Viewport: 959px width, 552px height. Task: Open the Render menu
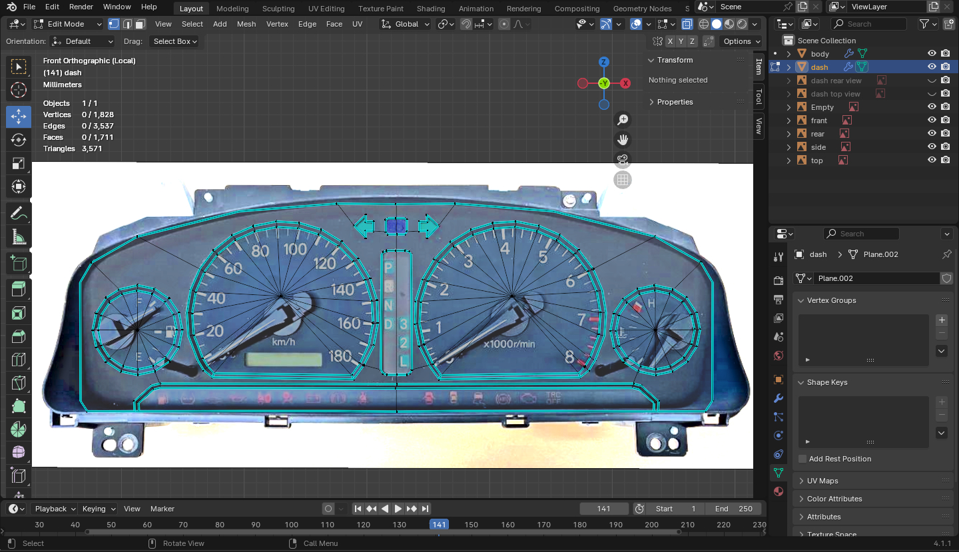[x=81, y=7]
